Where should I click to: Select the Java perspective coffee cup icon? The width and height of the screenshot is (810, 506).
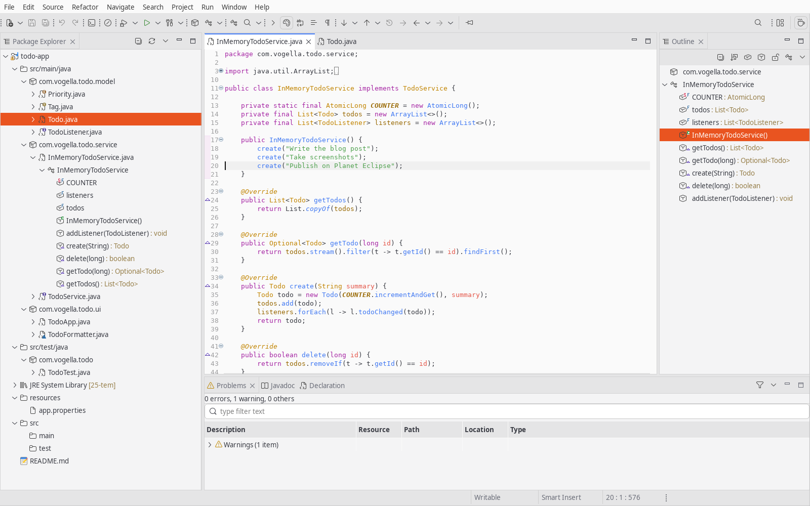801,23
